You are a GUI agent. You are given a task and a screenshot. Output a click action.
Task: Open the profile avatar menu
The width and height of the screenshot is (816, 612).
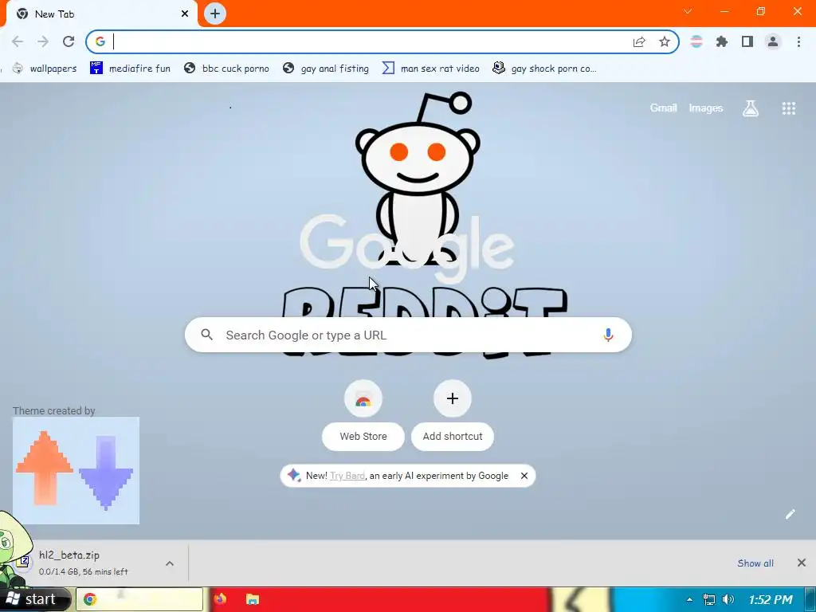[x=773, y=41]
